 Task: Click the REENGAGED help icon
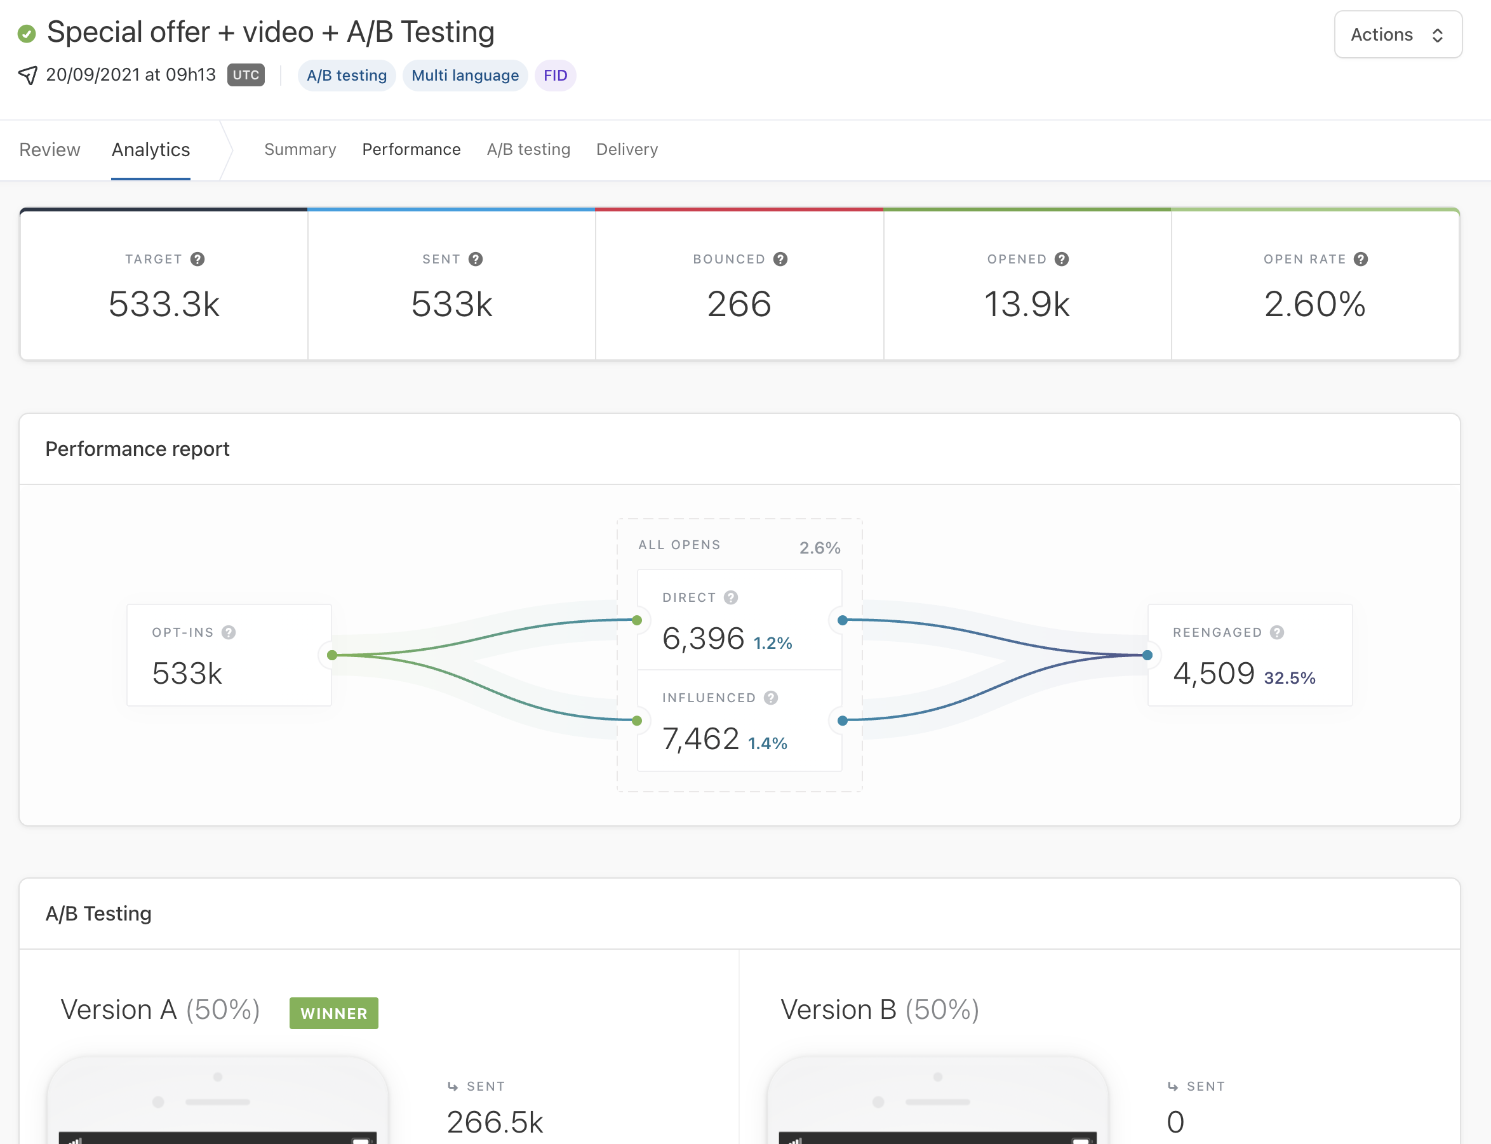coord(1277,632)
